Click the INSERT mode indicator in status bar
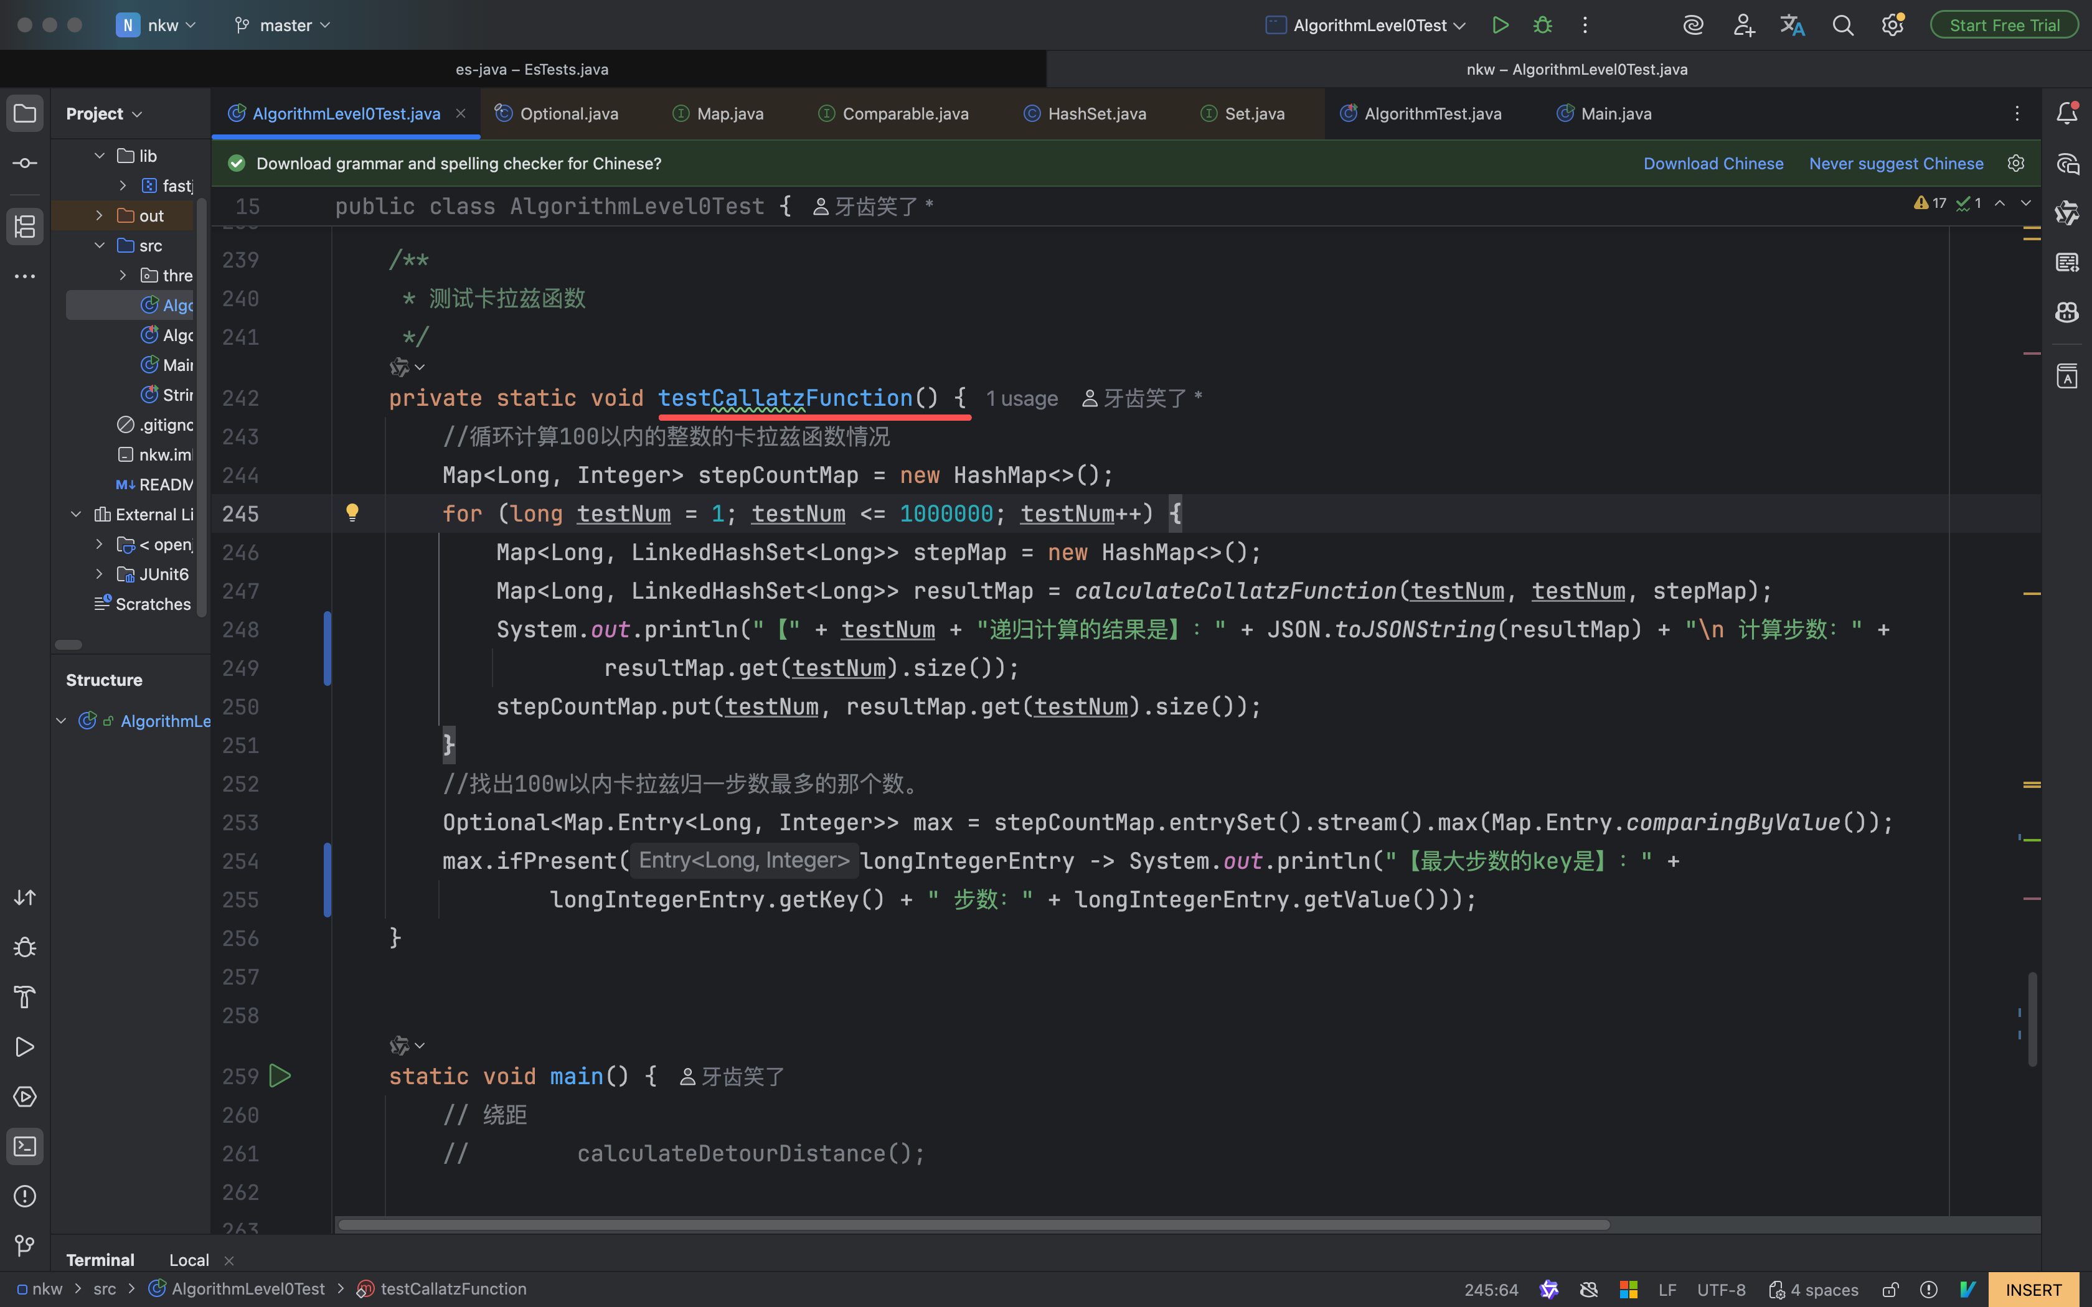 pos(2033,1290)
